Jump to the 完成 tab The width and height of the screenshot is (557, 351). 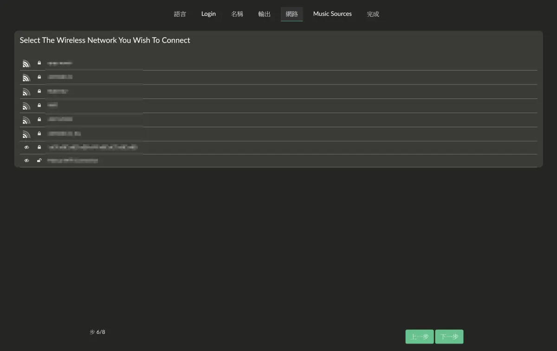tap(373, 14)
